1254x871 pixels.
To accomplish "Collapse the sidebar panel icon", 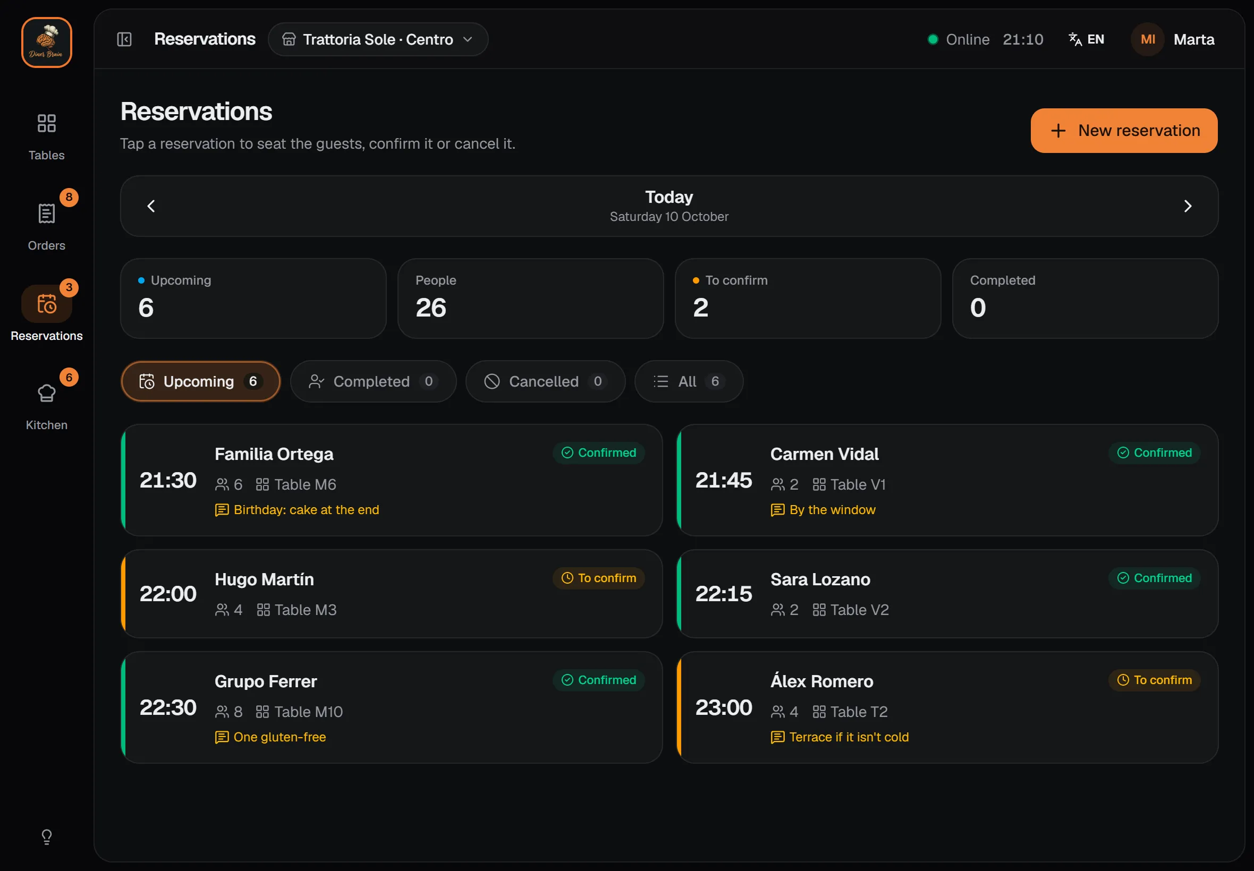I will pos(124,39).
